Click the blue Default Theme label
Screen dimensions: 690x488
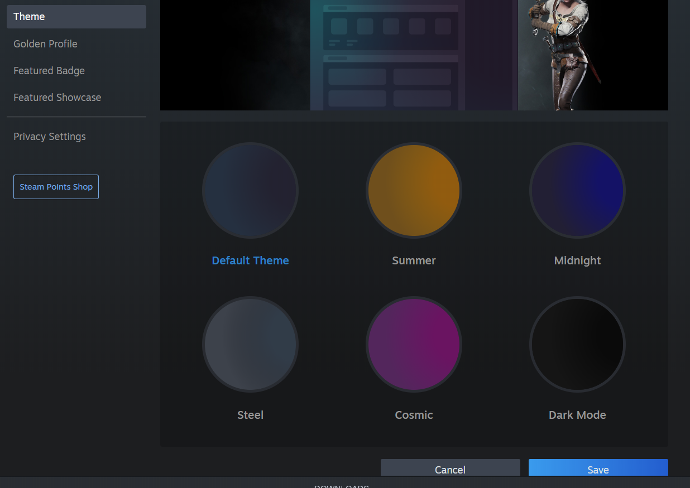(x=250, y=260)
